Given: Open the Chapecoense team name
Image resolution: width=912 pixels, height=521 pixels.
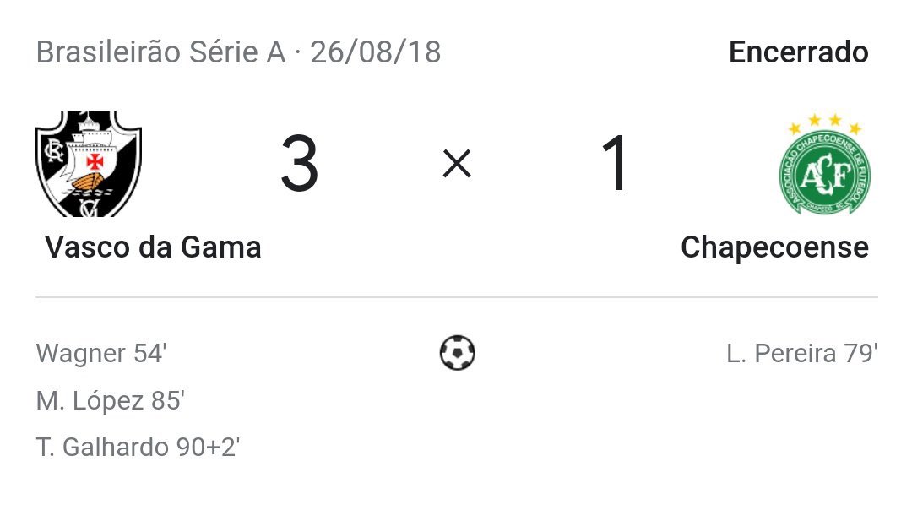Looking at the screenshot, I should tap(774, 247).
